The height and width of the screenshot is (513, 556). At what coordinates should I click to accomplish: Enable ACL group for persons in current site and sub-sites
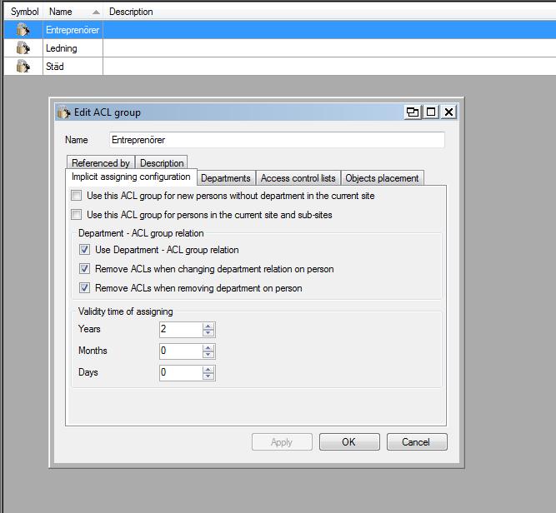click(76, 215)
